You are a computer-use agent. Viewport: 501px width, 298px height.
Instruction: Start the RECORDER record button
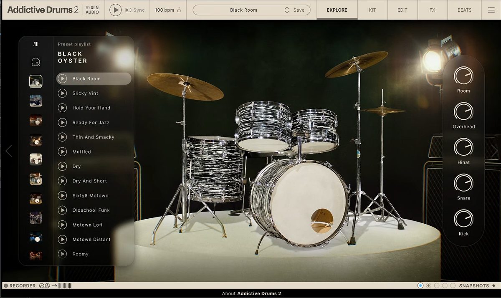coord(6,286)
